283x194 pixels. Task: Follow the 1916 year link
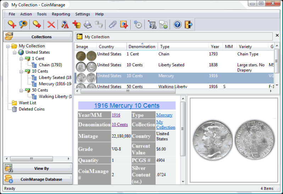pos(116,115)
